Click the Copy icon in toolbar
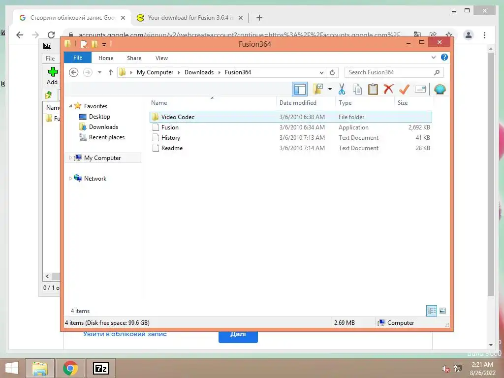Screen dimensions: 504x378 coord(357,89)
